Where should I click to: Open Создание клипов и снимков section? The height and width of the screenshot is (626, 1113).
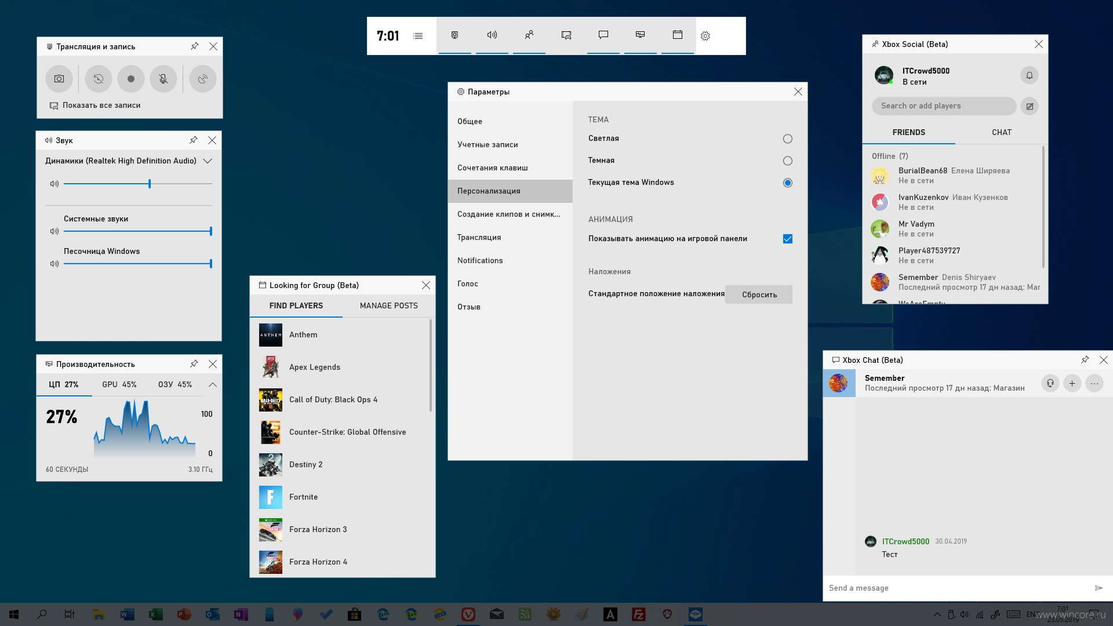(x=510, y=214)
